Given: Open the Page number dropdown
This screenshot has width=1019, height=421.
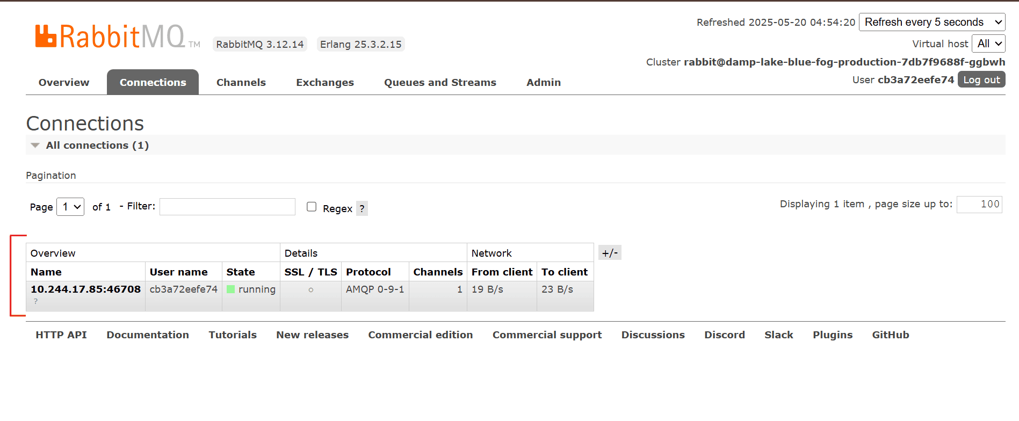Looking at the screenshot, I should [x=70, y=207].
